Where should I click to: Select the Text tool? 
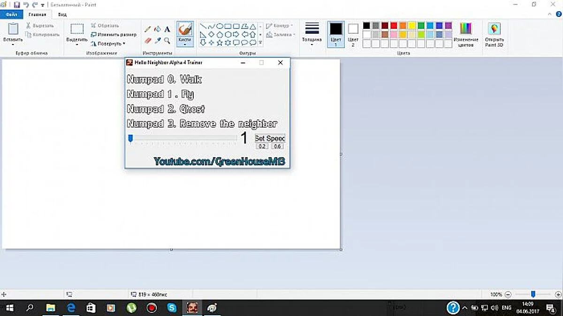pyautogui.click(x=167, y=29)
